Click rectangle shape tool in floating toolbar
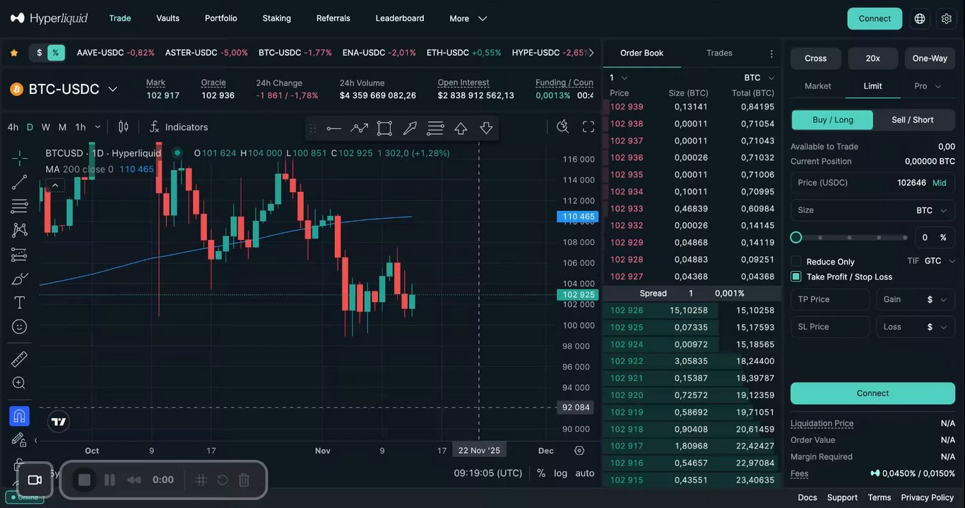 [x=384, y=128]
